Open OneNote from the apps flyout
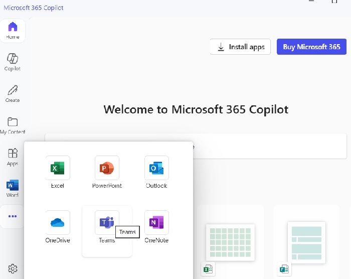351x279 pixels. point(156,227)
